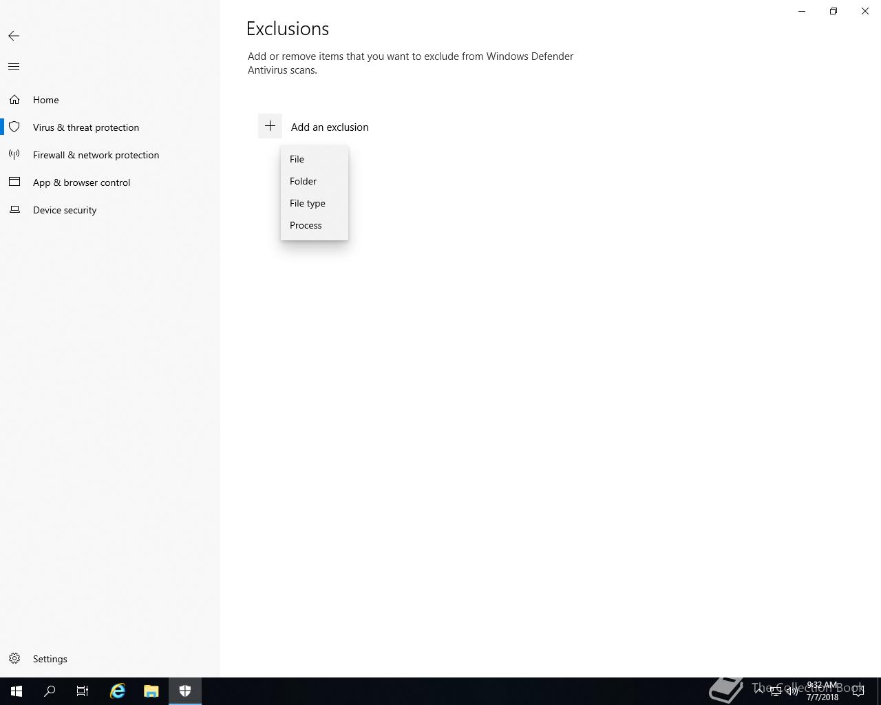Click the Firewall & network protection antenna icon
Viewport: 881px width, 705px height.
point(14,155)
